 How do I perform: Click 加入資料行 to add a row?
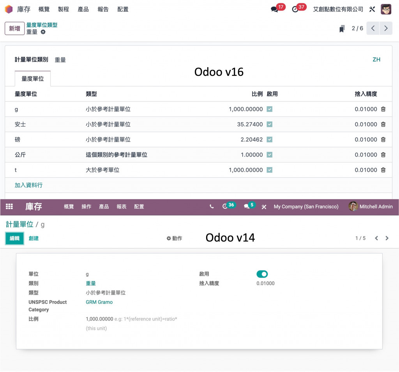click(x=28, y=185)
